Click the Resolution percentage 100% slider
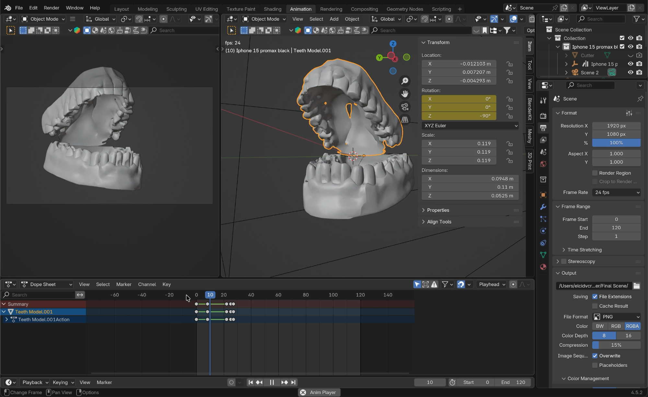648x397 pixels. 617,143
